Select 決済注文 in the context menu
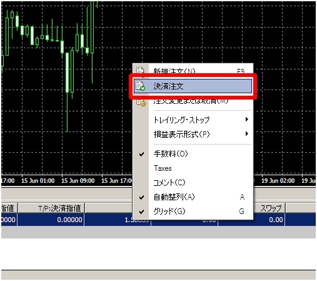317x281 pixels. [x=193, y=86]
